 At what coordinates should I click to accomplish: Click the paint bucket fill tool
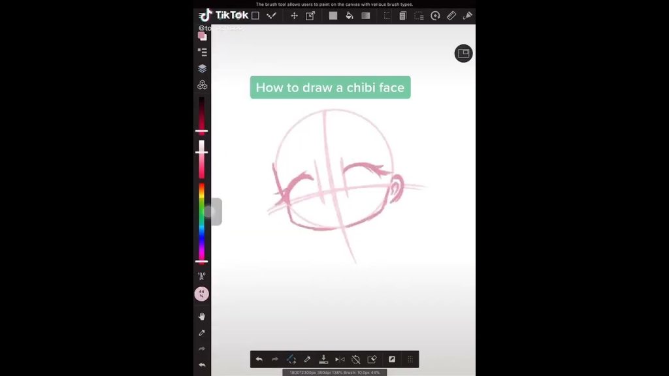click(349, 16)
